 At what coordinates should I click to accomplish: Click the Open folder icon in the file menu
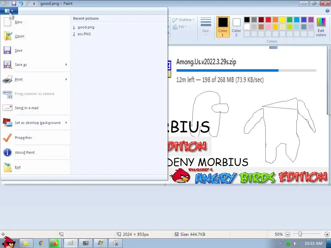tap(8, 36)
